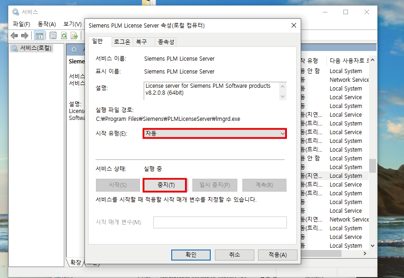Screen dimensions: 404x278
Task: Click the Services gear icon in title bar
Action: pyautogui.click(x=16, y=12)
